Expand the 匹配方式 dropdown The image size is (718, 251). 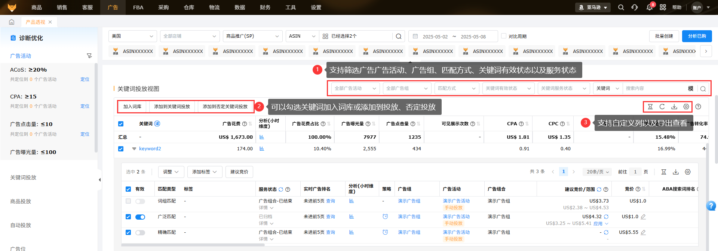click(456, 88)
